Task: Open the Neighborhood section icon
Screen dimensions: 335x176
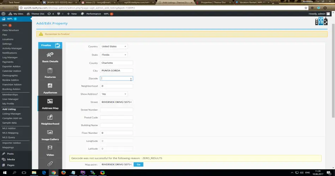Action: tap(50, 117)
